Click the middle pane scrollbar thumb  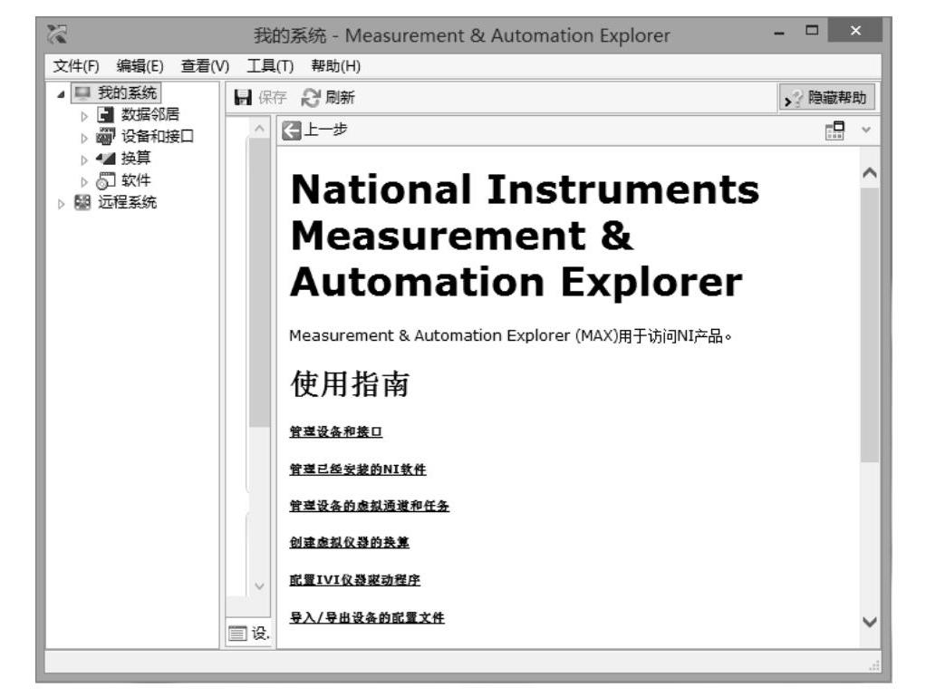click(x=259, y=283)
